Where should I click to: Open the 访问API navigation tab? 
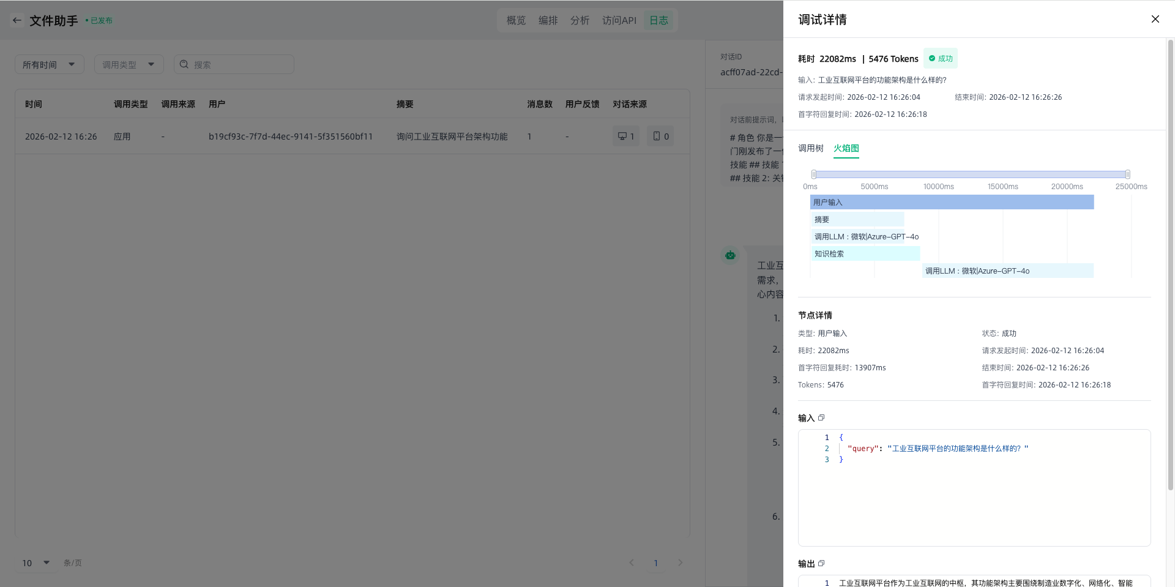(619, 20)
